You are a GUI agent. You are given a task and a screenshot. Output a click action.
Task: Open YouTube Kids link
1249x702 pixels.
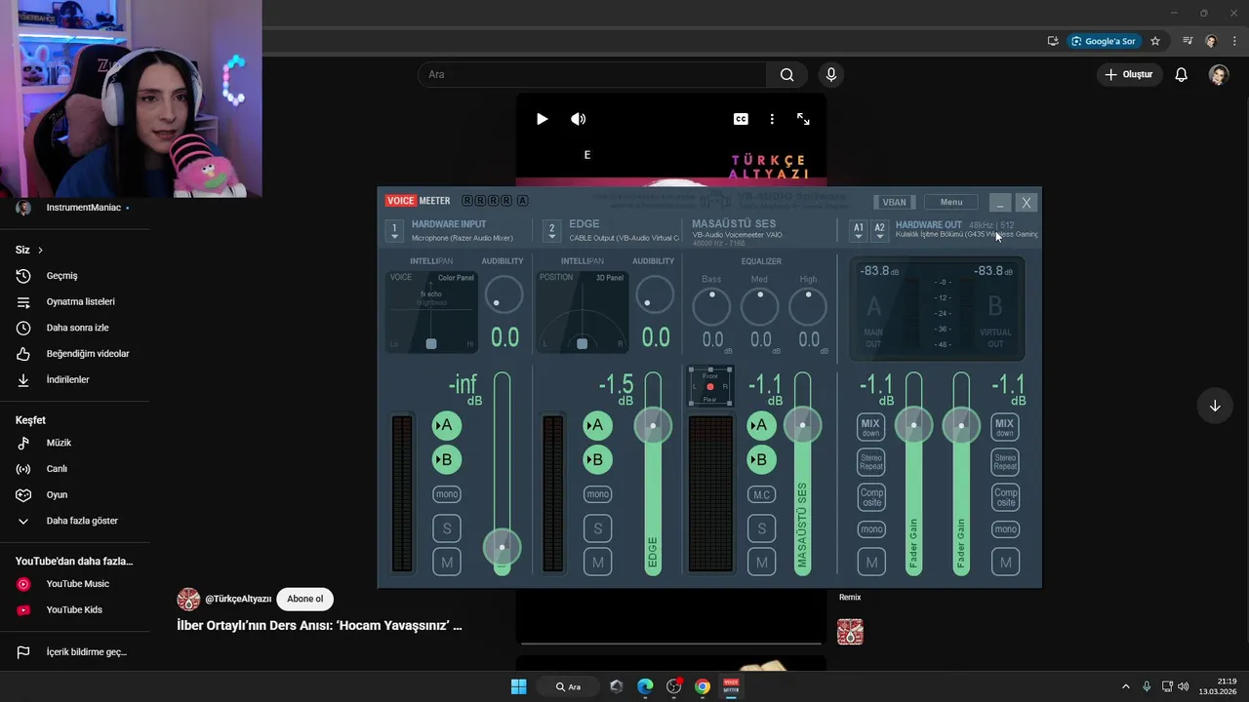pos(74,610)
